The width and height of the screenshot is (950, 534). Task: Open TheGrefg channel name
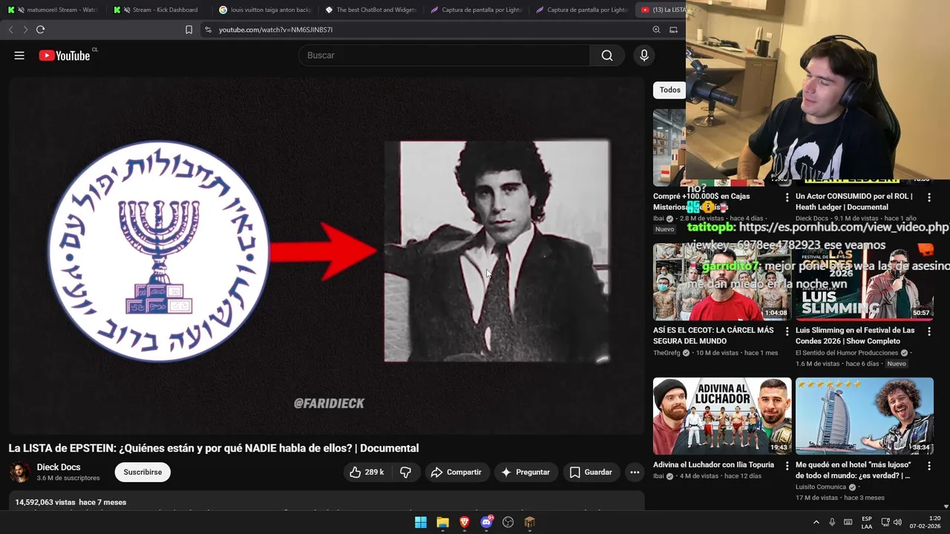coord(667,353)
